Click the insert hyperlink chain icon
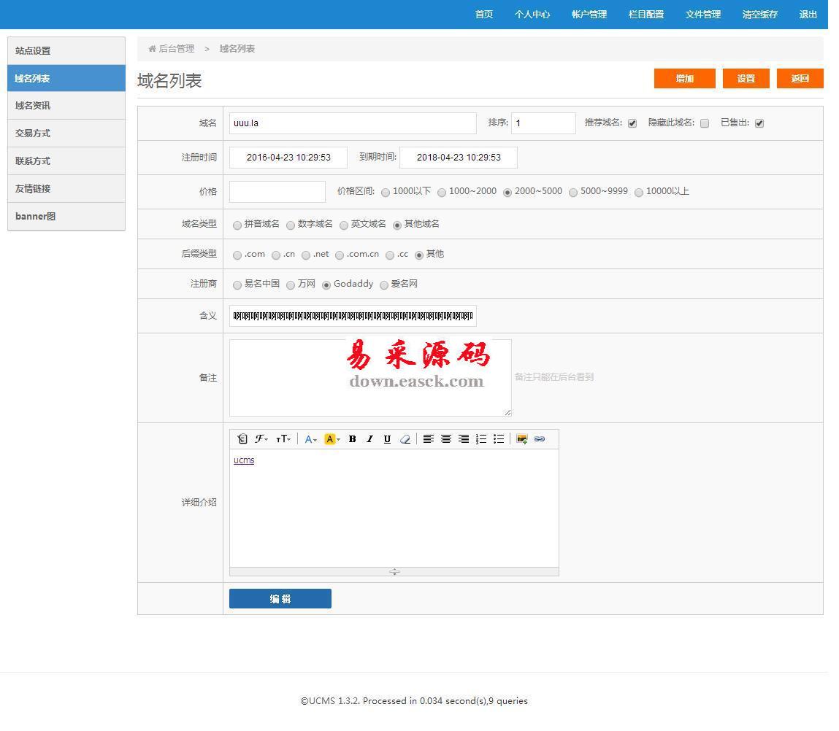The width and height of the screenshot is (839, 731). [540, 439]
